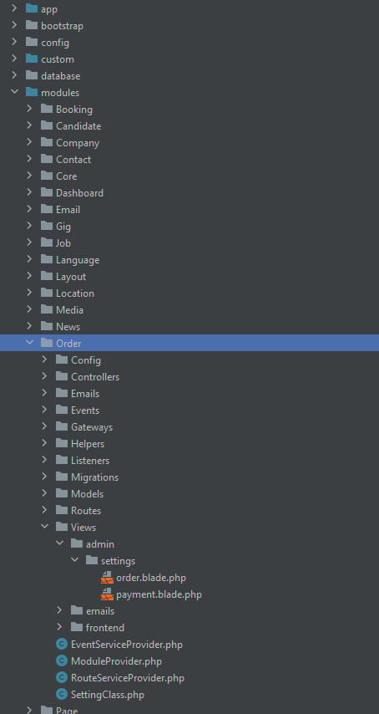
Task: Click the custom folder icon
Action: click(x=32, y=59)
